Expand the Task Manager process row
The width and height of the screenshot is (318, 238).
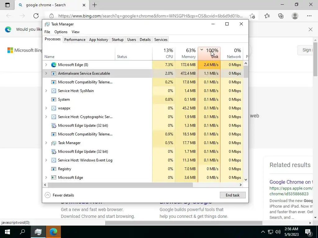[x=46, y=143]
